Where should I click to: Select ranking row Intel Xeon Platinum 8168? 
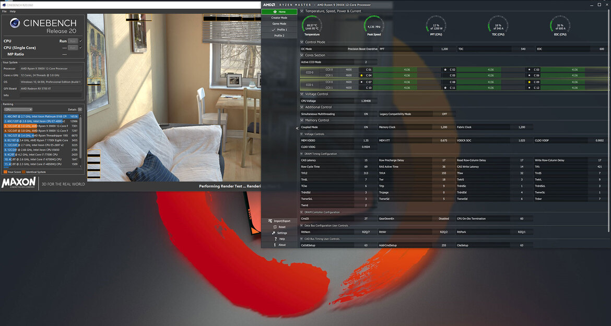[41, 116]
